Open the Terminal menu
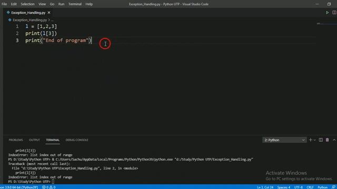 tap(75, 4)
